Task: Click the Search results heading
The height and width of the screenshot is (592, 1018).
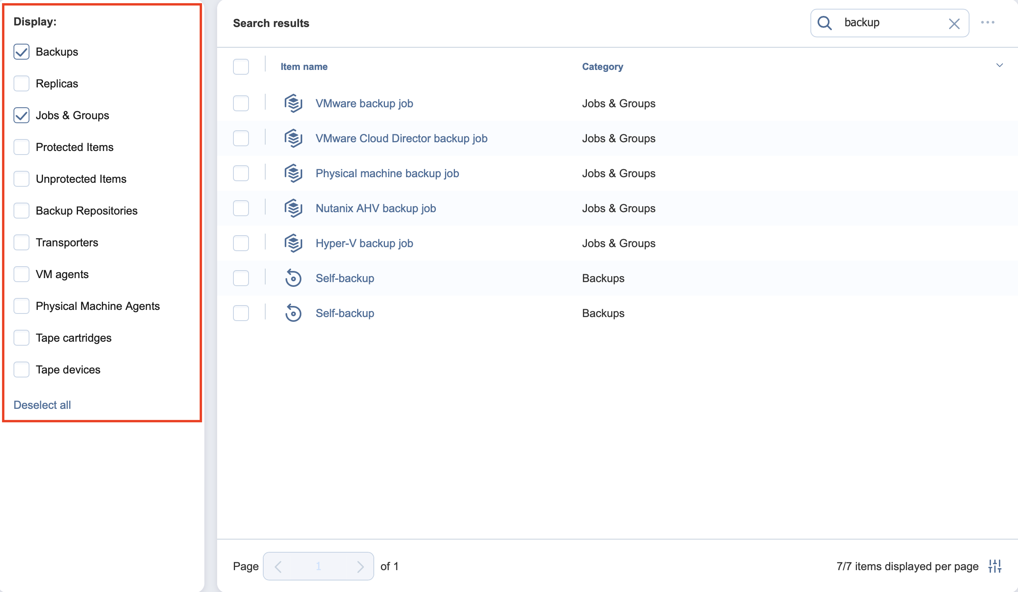Action: pyautogui.click(x=271, y=23)
